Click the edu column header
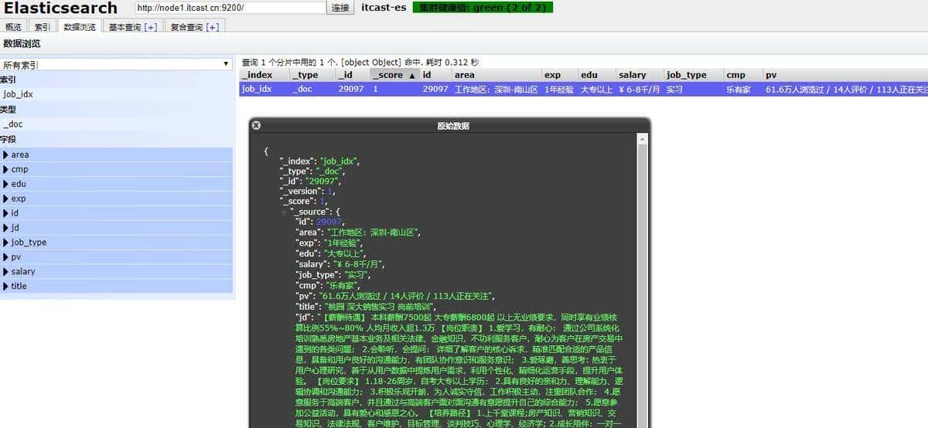 (x=596, y=75)
